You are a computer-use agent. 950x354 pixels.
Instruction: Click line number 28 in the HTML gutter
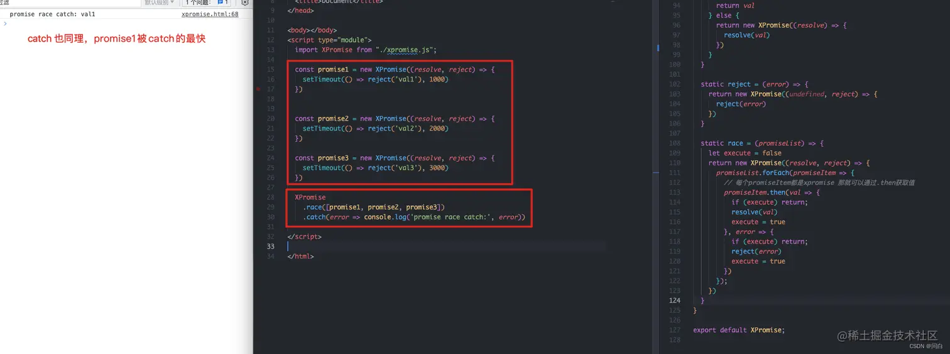(x=271, y=197)
